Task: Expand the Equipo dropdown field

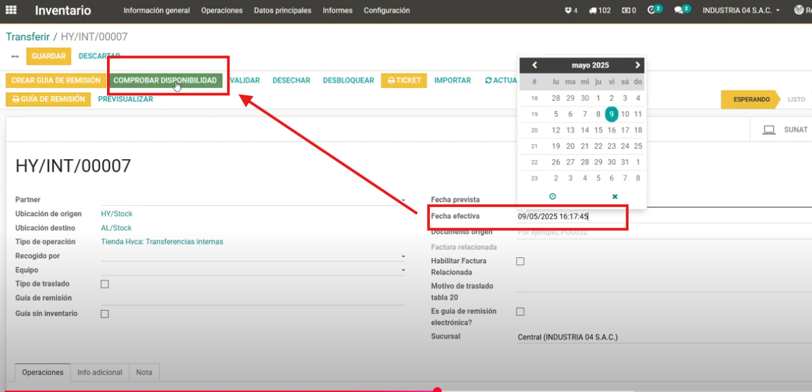Action: click(x=403, y=270)
